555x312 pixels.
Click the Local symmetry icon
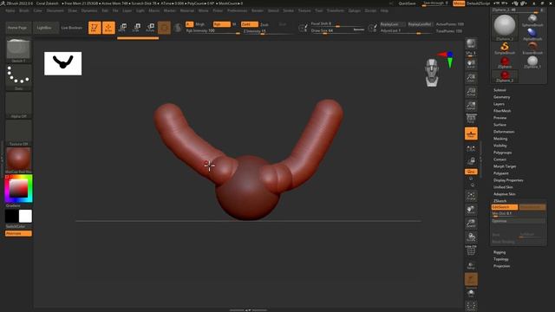pos(471,149)
